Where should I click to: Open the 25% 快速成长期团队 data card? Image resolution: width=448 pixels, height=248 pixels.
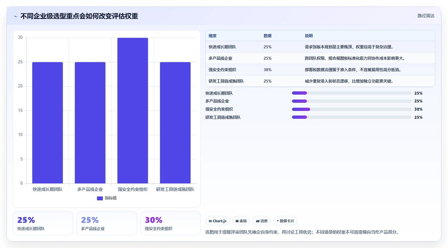coord(43,223)
